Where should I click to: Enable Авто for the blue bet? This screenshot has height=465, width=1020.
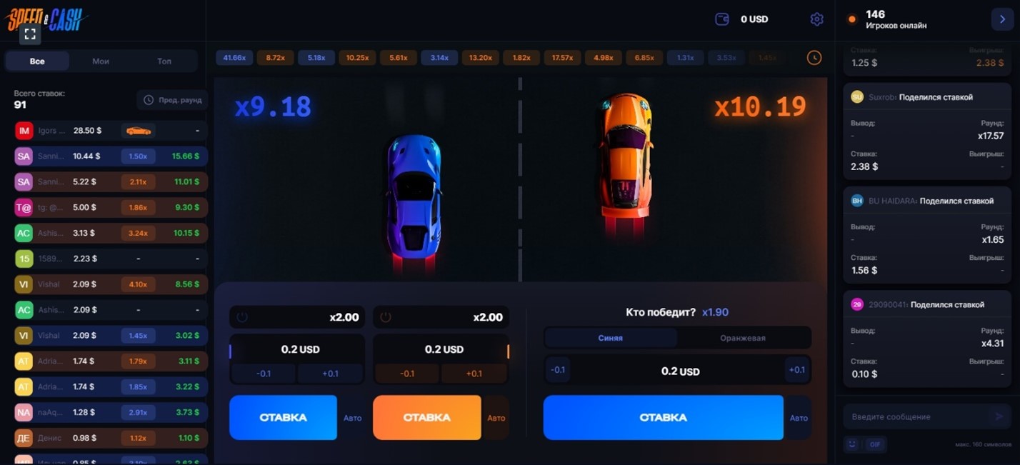[352, 418]
